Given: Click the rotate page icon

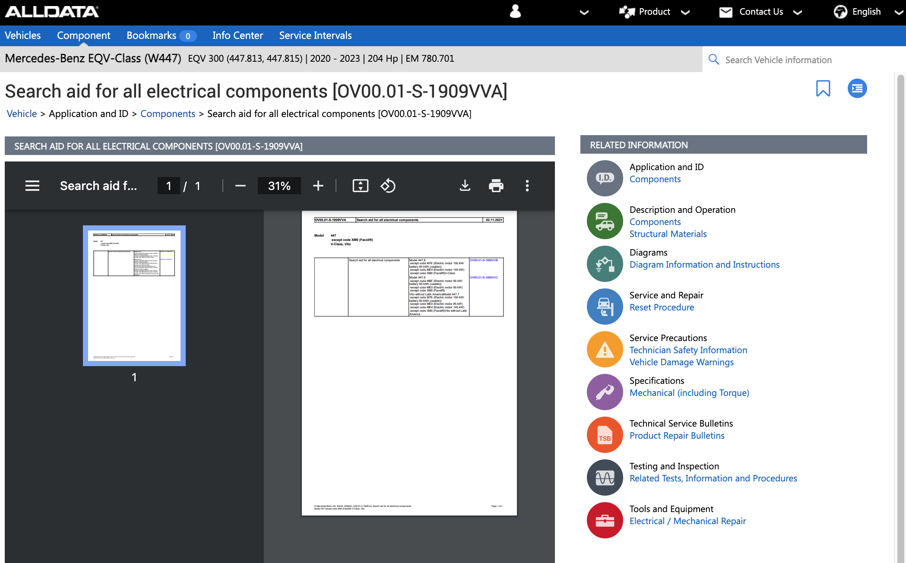Looking at the screenshot, I should click(x=387, y=187).
